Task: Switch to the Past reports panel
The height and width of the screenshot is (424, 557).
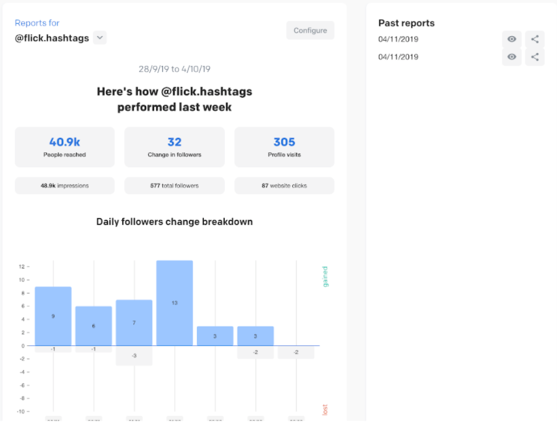Action: (x=406, y=22)
